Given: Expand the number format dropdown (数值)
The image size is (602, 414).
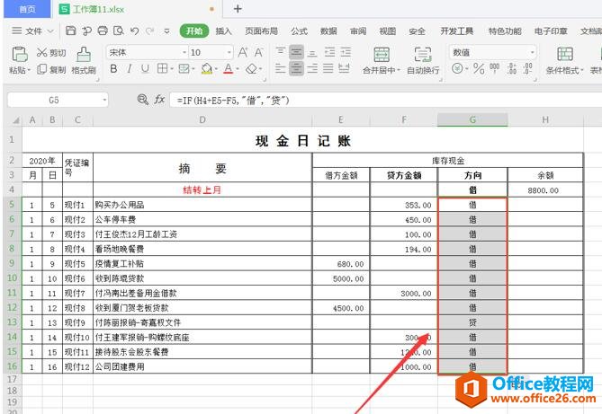Looking at the screenshot, I should [x=531, y=53].
